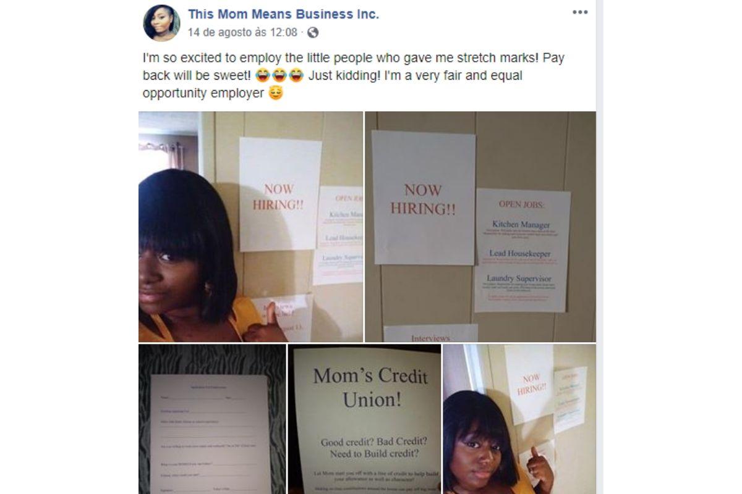Click the 'Laundry Supervisor' text in the photo

click(518, 278)
